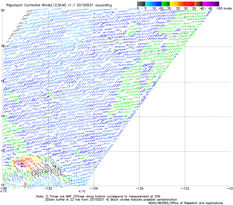The width and height of the screenshot is (233, 205).
Task: Click the latitude label '16' on left axis
Action: [x=3, y=81]
